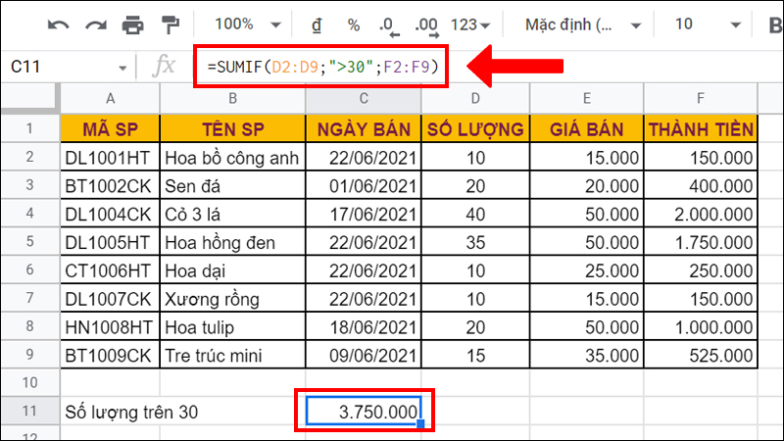Click the Undo arrow icon
Screen dimensions: 784x441
(x=58, y=25)
